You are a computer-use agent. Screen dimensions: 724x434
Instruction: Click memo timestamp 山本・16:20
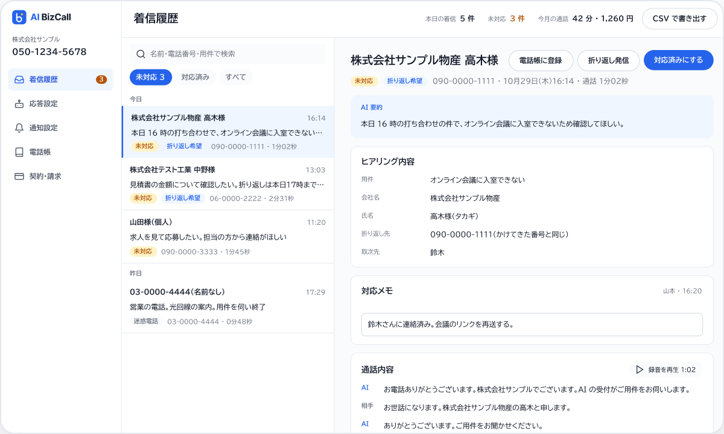682,291
